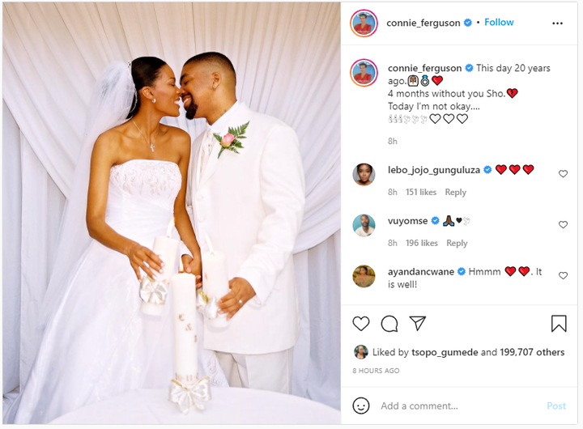Share post using paper plane icon
This screenshot has height=429, width=583.
[x=417, y=323]
